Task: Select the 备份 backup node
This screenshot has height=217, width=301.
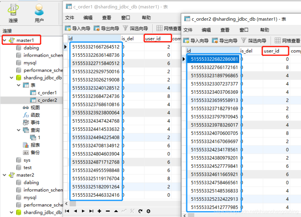Action: [x=35, y=153]
